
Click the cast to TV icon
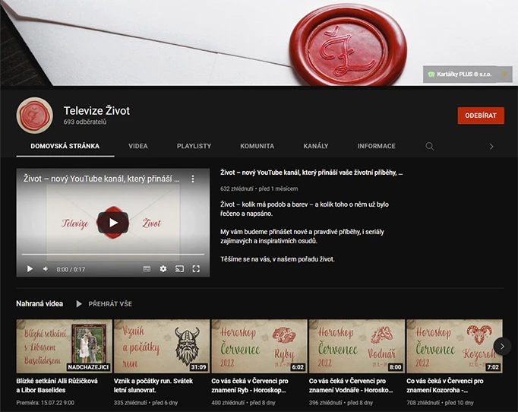pos(179,269)
